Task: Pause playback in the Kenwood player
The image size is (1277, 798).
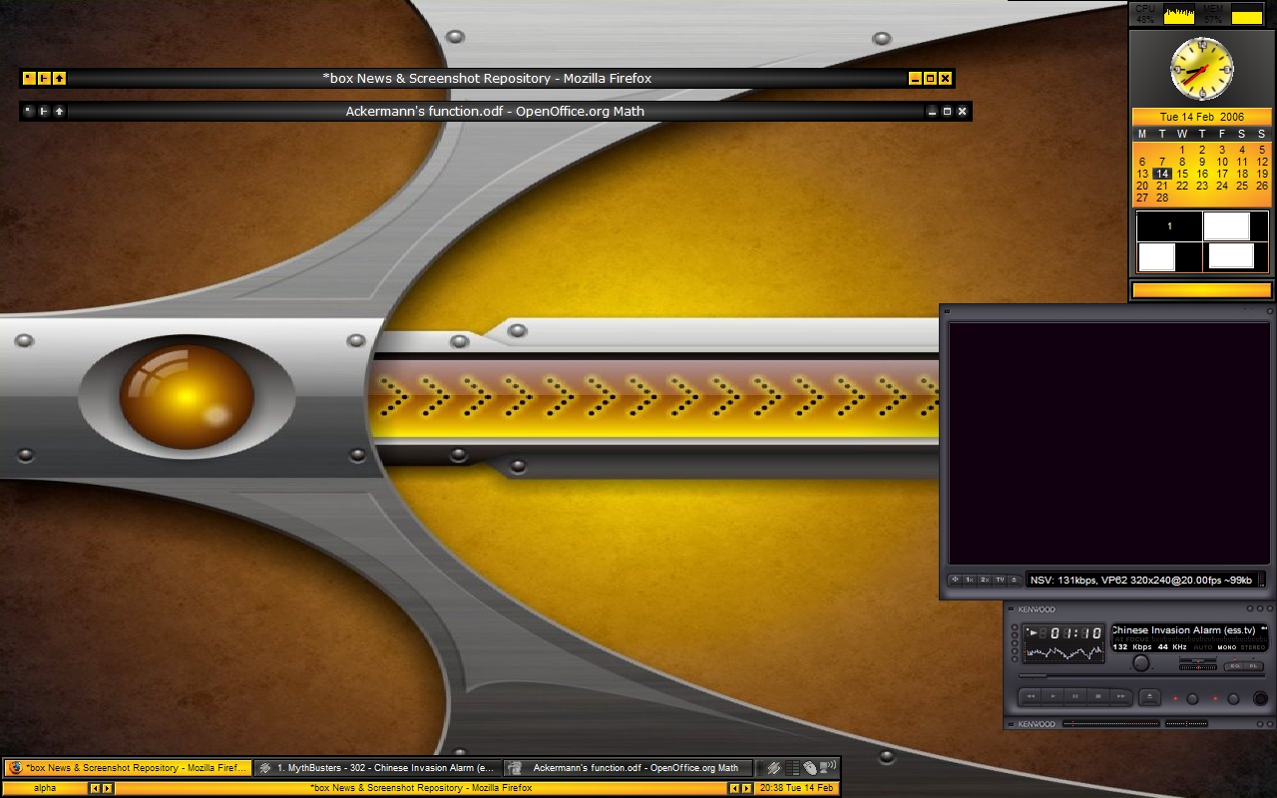Action: pos(1075,696)
